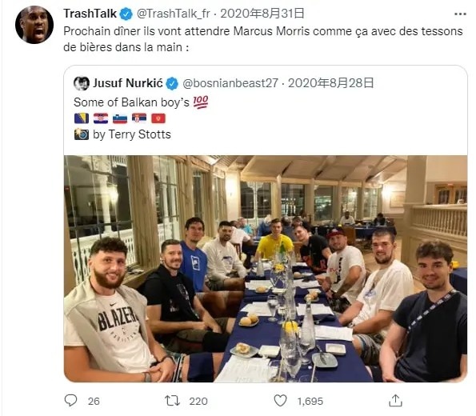The height and width of the screenshot is (416, 476).
Task: Click the reply speech bubble icon
Action: (70, 401)
